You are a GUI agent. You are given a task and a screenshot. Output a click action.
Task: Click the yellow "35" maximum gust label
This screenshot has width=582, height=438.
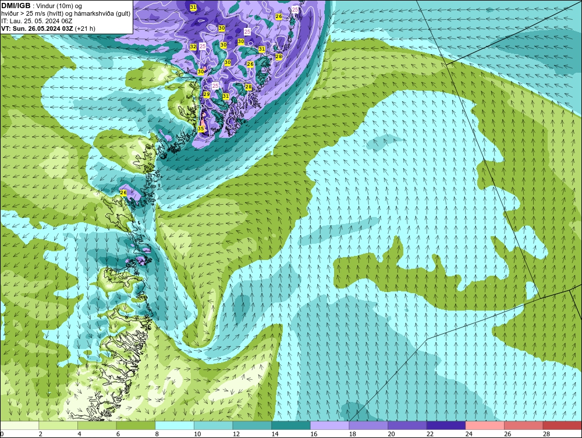[201, 129]
